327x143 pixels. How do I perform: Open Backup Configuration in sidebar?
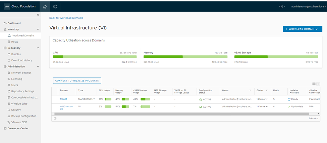point(24,116)
